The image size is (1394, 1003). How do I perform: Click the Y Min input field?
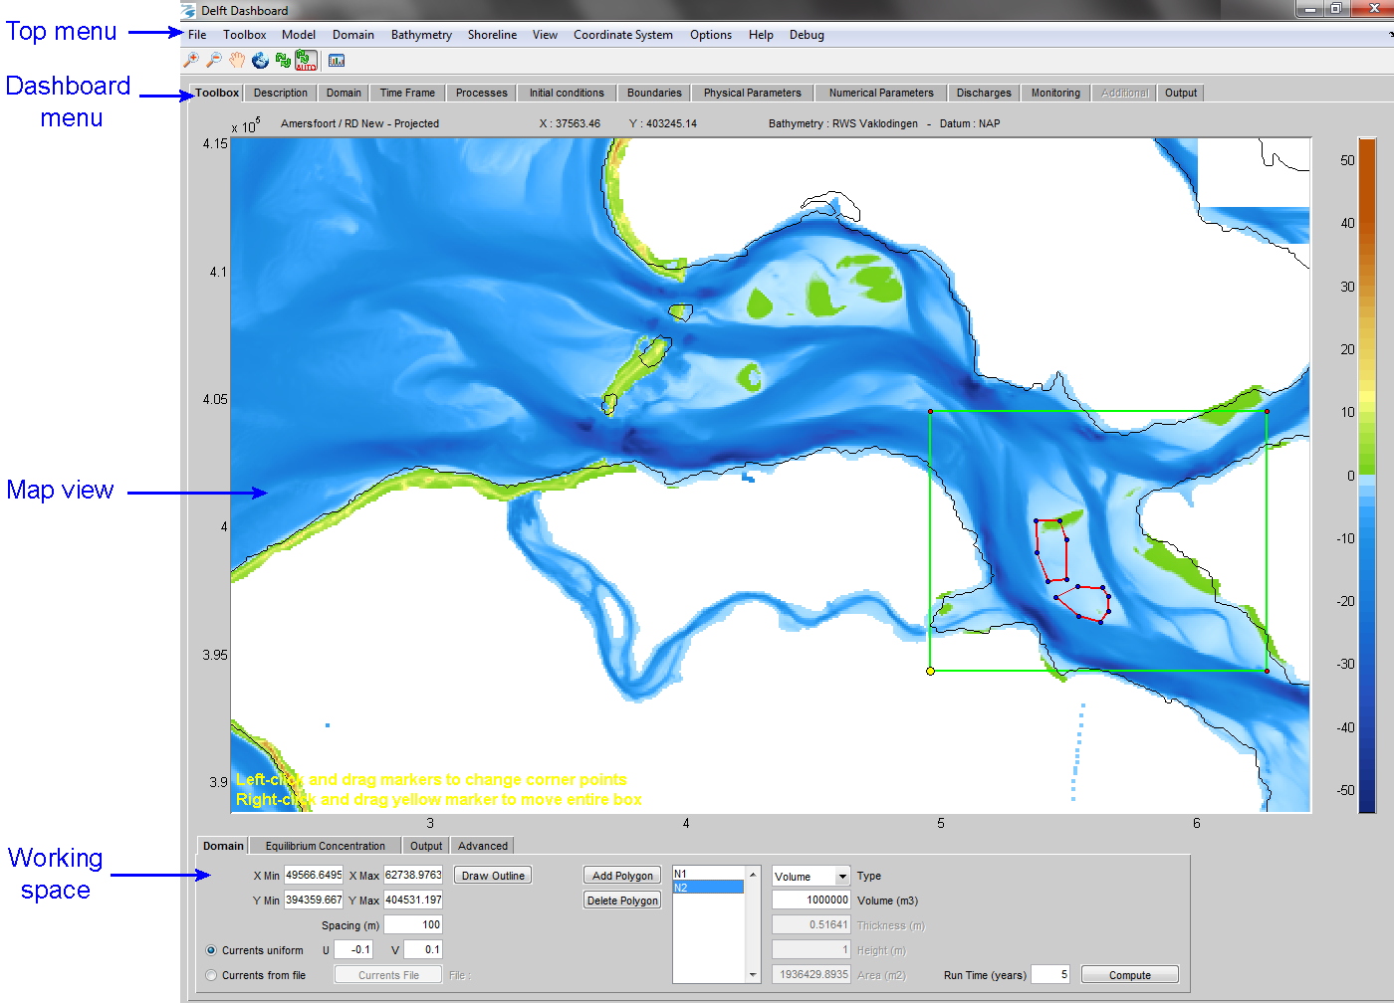click(x=314, y=901)
